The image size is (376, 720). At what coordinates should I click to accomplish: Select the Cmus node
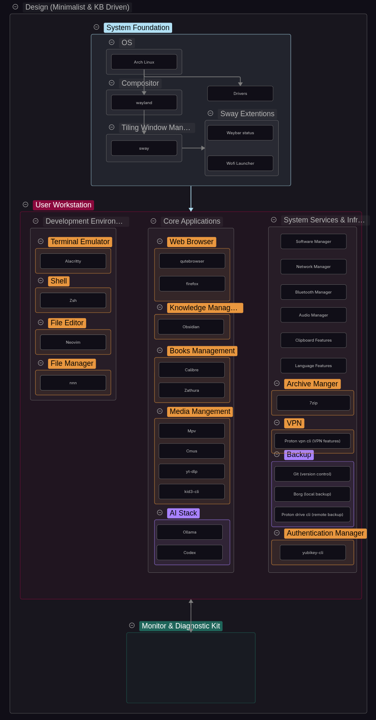(192, 451)
